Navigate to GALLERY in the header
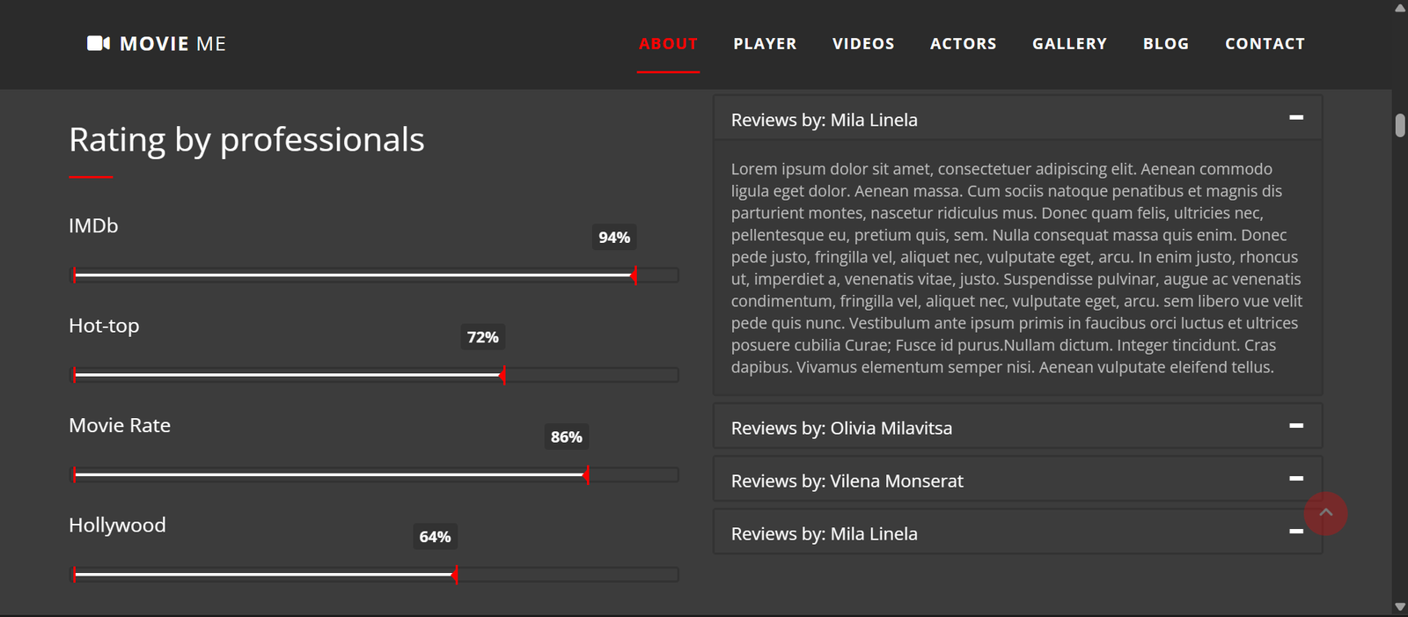Viewport: 1408px width, 617px height. point(1069,44)
